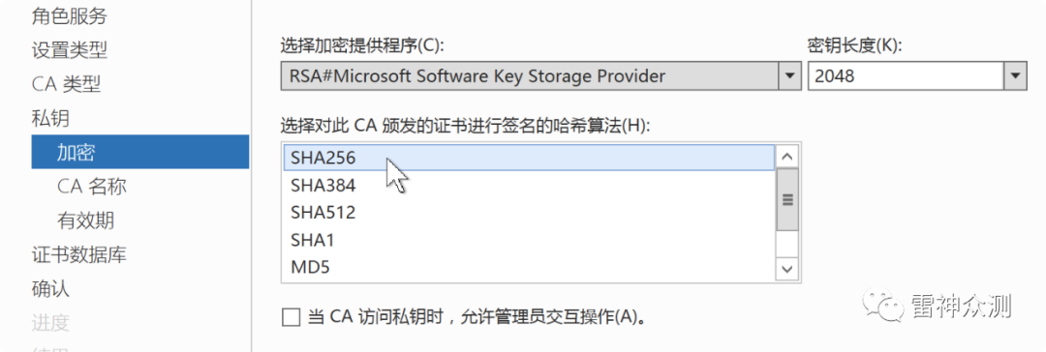This screenshot has width=1046, height=352.
Task: Open the 确认 step
Action: pyautogui.click(x=50, y=289)
